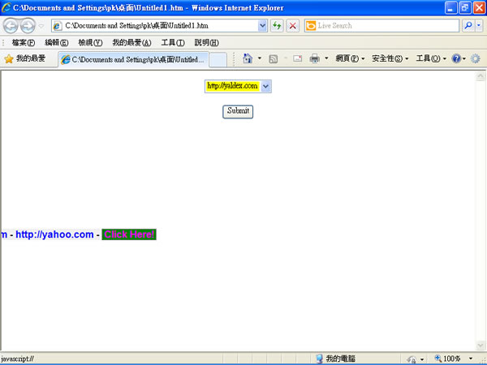Open search provider options dropdown

pyautogui.click(x=479, y=26)
